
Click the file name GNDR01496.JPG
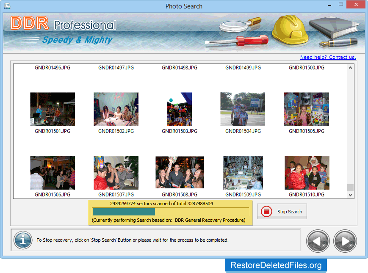pos(53,68)
